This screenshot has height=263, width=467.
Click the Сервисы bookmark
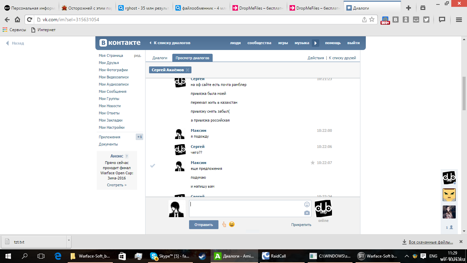(14, 30)
